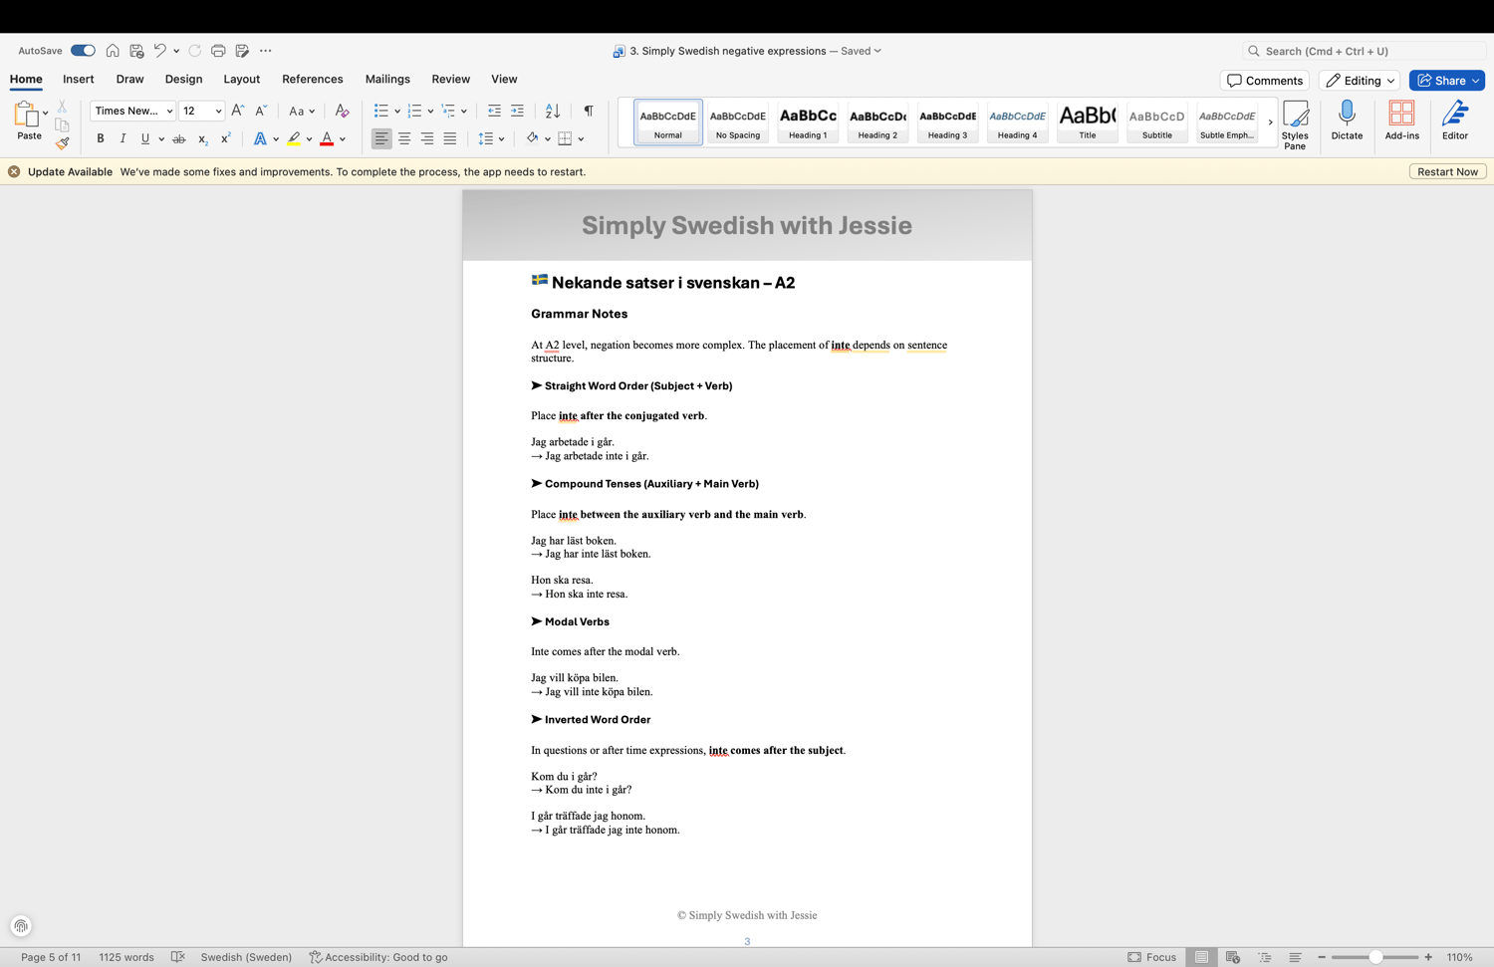Click the accessibility checker status icon
This screenshot has width=1494, height=967.
click(x=316, y=957)
